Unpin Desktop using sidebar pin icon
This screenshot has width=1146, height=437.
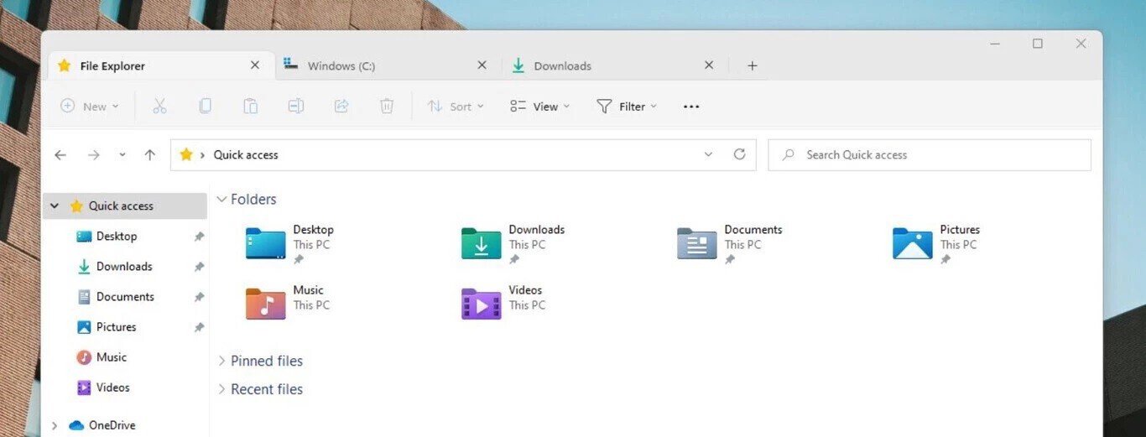(199, 237)
